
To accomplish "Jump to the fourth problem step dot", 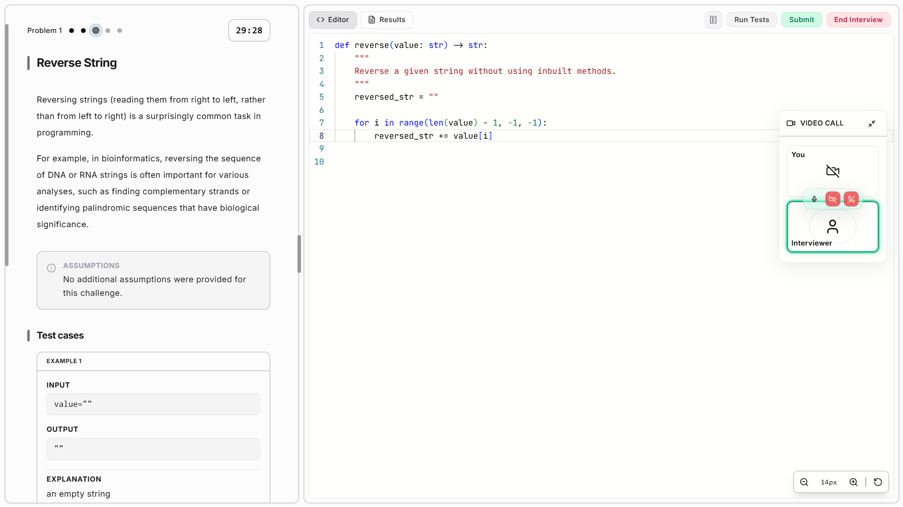I will [x=108, y=31].
